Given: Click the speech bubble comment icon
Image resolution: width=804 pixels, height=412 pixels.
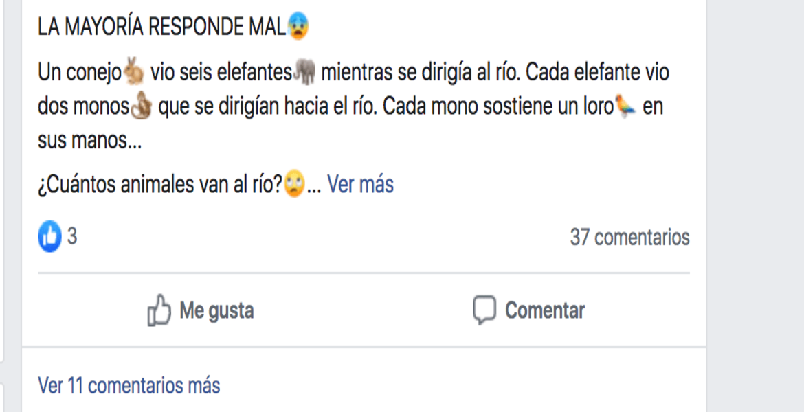Looking at the screenshot, I should [x=484, y=310].
